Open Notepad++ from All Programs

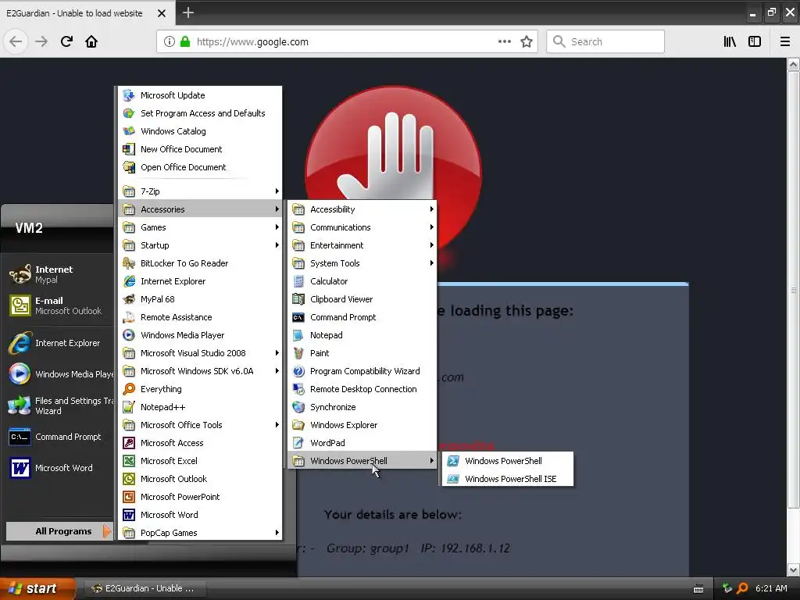pos(200,407)
